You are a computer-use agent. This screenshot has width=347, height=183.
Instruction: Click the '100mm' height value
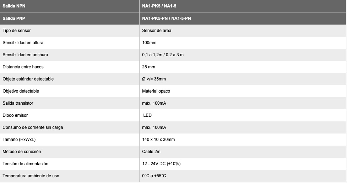[x=149, y=43]
